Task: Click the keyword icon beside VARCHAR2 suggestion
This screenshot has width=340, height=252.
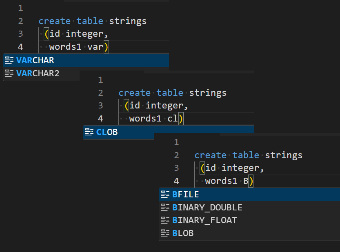Action: coord(9,73)
